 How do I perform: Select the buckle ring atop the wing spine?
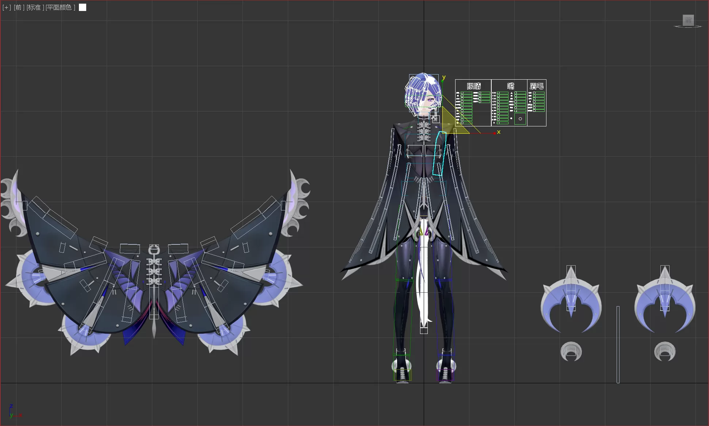pos(154,250)
